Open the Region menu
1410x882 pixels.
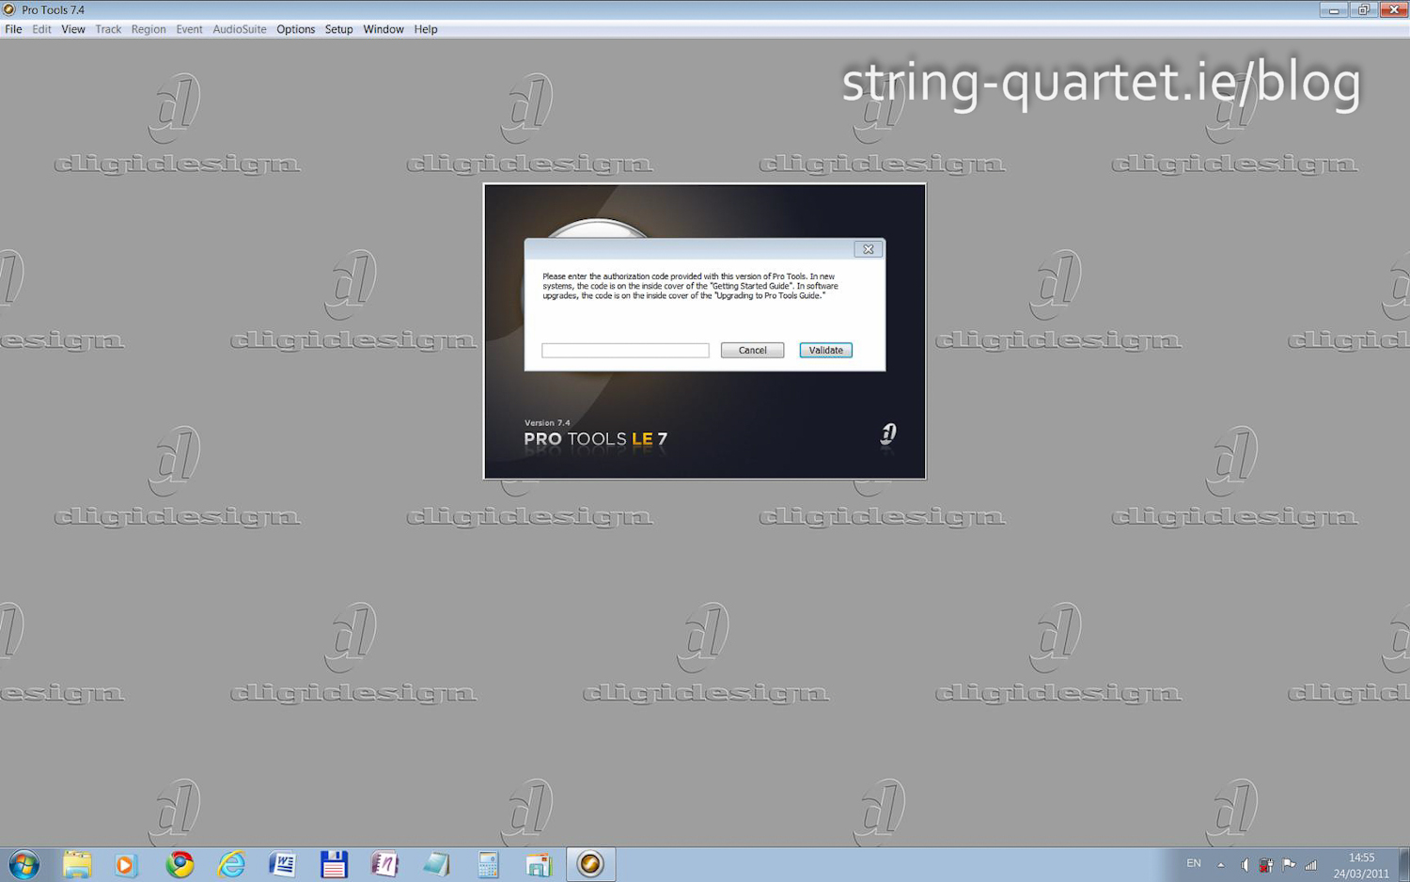[148, 29]
